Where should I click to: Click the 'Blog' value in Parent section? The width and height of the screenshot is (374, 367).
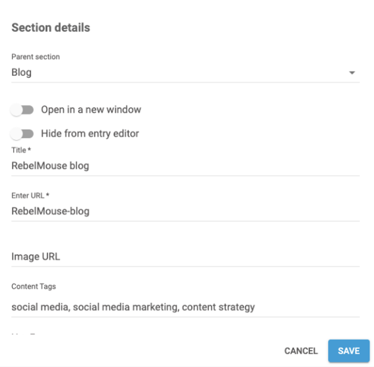point(22,73)
